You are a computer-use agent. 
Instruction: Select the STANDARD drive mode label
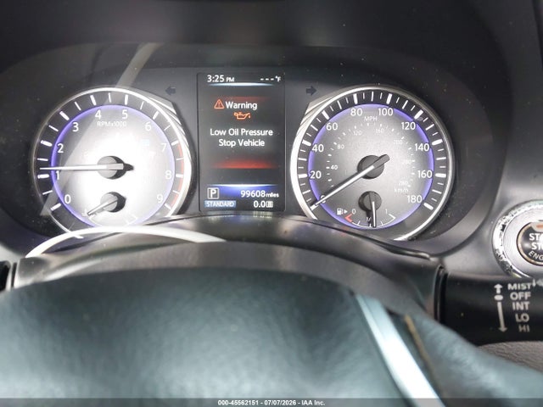pyautogui.click(x=221, y=204)
